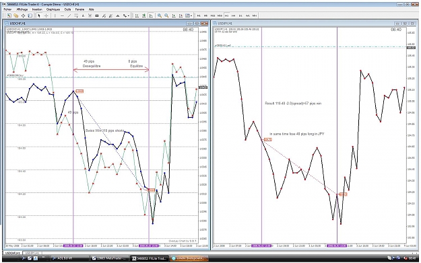Switch chart to Line Chart style

tap(151, 16)
